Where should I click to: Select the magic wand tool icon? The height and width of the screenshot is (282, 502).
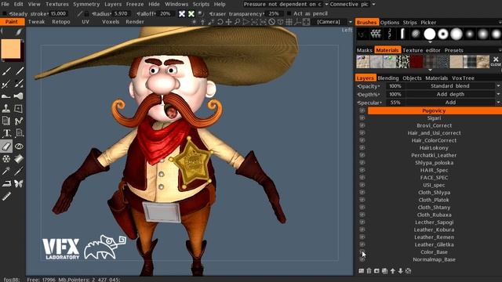(x=6, y=171)
